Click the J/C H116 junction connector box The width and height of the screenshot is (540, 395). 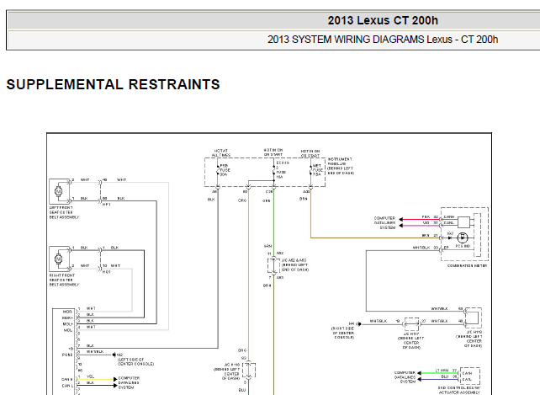tap(249, 371)
